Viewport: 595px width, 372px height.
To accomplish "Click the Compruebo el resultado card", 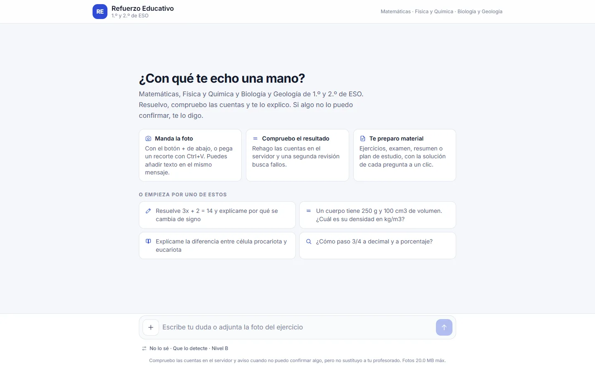I will (297, 155).
